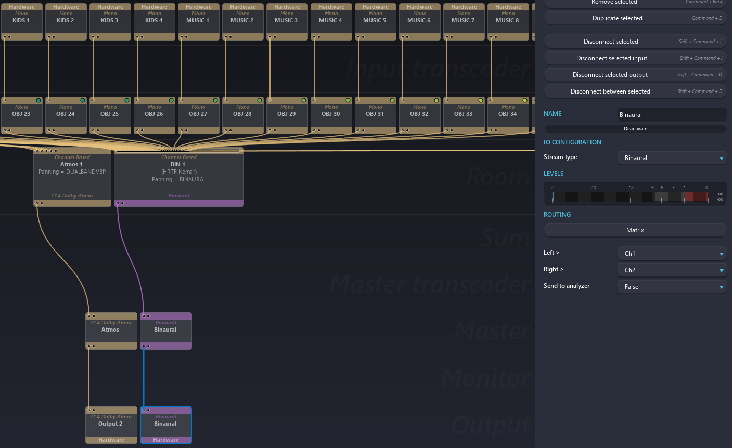Open the Send to analyzer dropdown
732x448 pixels.
[x=672, y=287]
